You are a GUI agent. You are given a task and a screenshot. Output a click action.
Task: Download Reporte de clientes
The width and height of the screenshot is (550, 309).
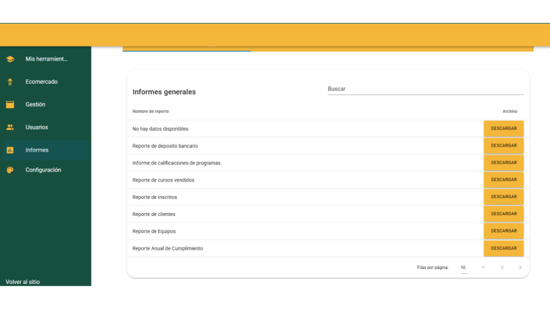pyautogui.click(x=503, y=214)
